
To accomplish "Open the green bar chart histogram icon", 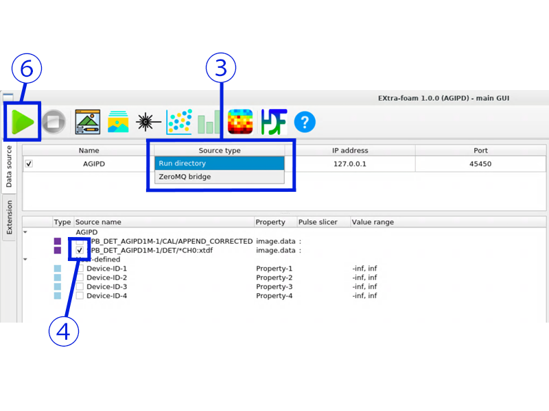I will (x=209, y=122).
